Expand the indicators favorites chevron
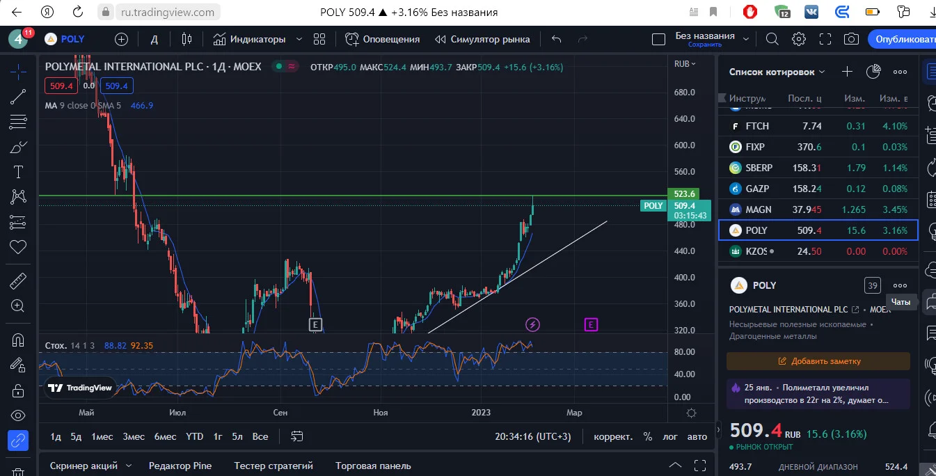This screenshot has height=476, width=936. 299,39
